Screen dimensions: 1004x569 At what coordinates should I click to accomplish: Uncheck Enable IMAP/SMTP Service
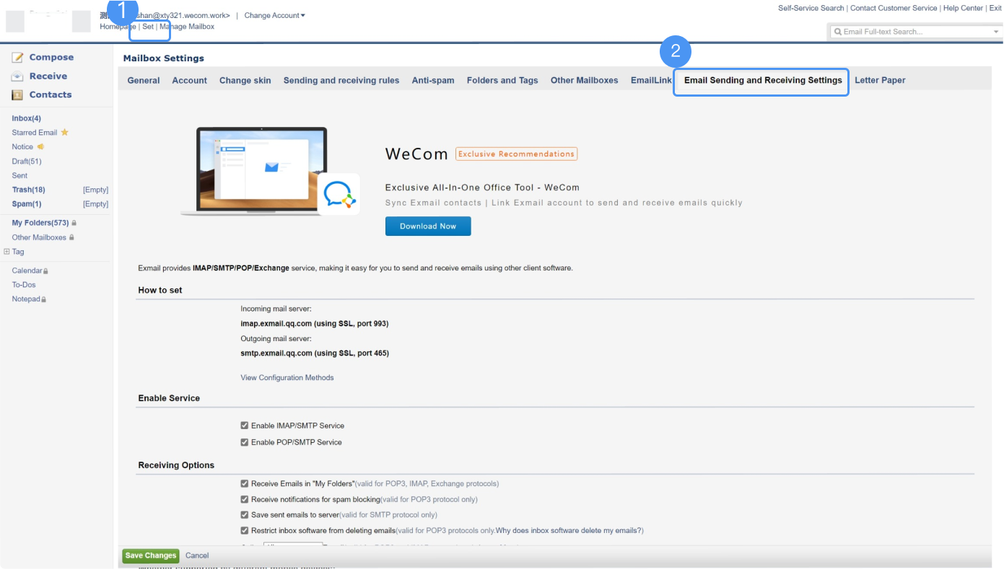tap(245, 425)
